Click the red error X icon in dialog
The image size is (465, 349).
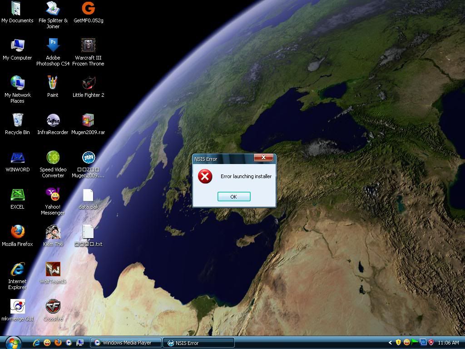pos(205,176)
